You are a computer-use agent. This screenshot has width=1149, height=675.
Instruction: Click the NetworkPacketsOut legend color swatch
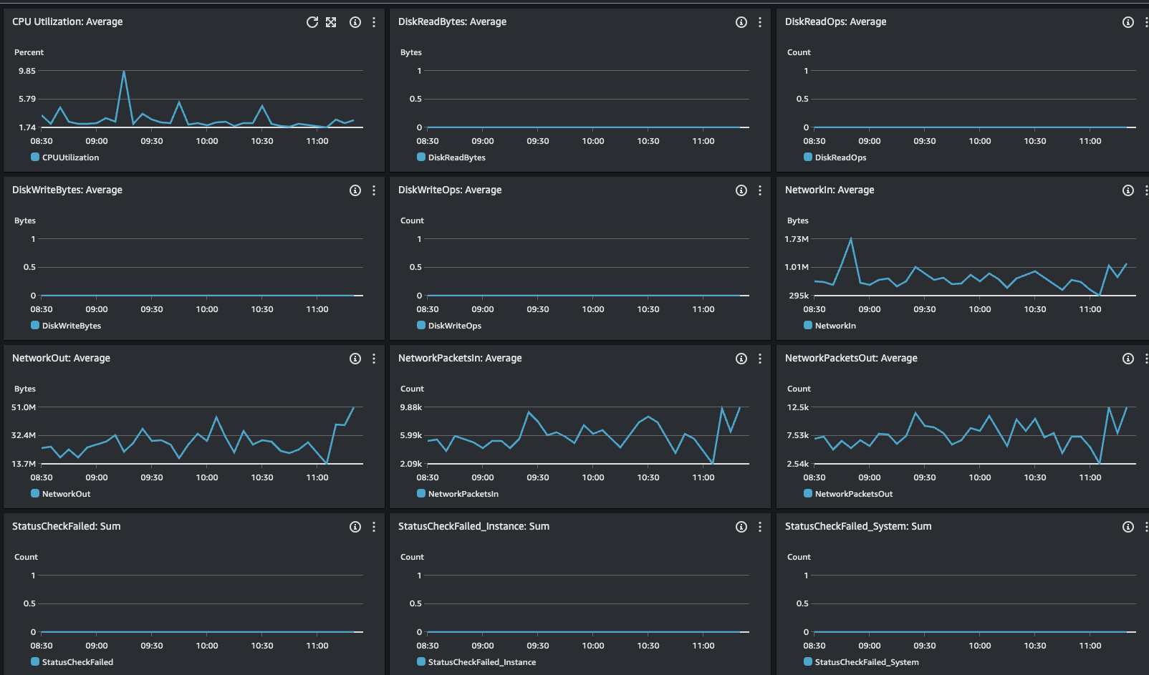[808, 494]
